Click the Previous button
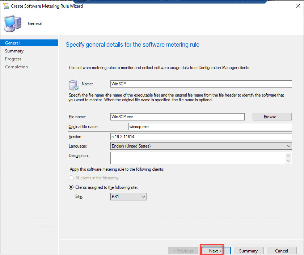Screen dimensions: 304x255 point(183,251)
